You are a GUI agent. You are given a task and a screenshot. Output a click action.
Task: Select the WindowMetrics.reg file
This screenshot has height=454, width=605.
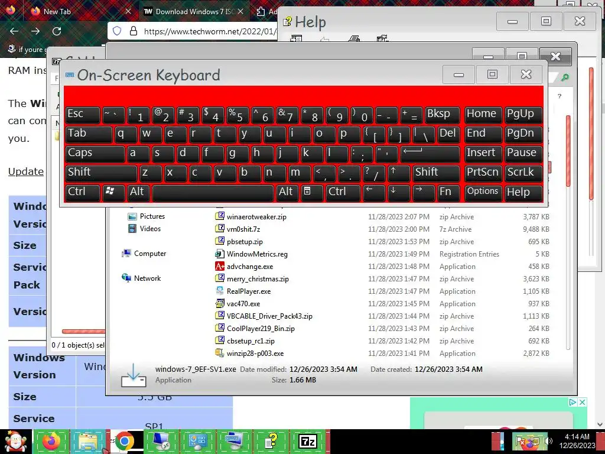pos(257,254)
